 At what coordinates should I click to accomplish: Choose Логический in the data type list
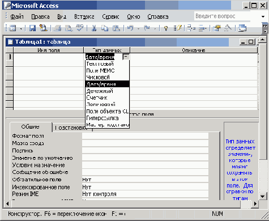[x=108, y=104]
